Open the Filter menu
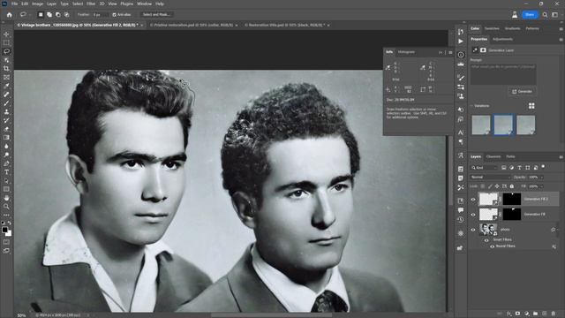Image resolution: width=565 pixels, height=318 pixels. click(91, 4)
